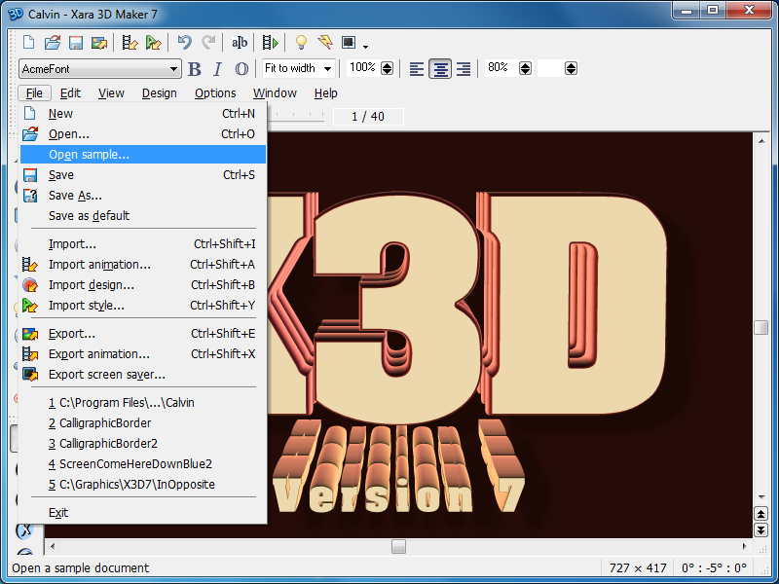Open the View menu
This screenshot has height=584, width=779.
[x=111, y=92]
